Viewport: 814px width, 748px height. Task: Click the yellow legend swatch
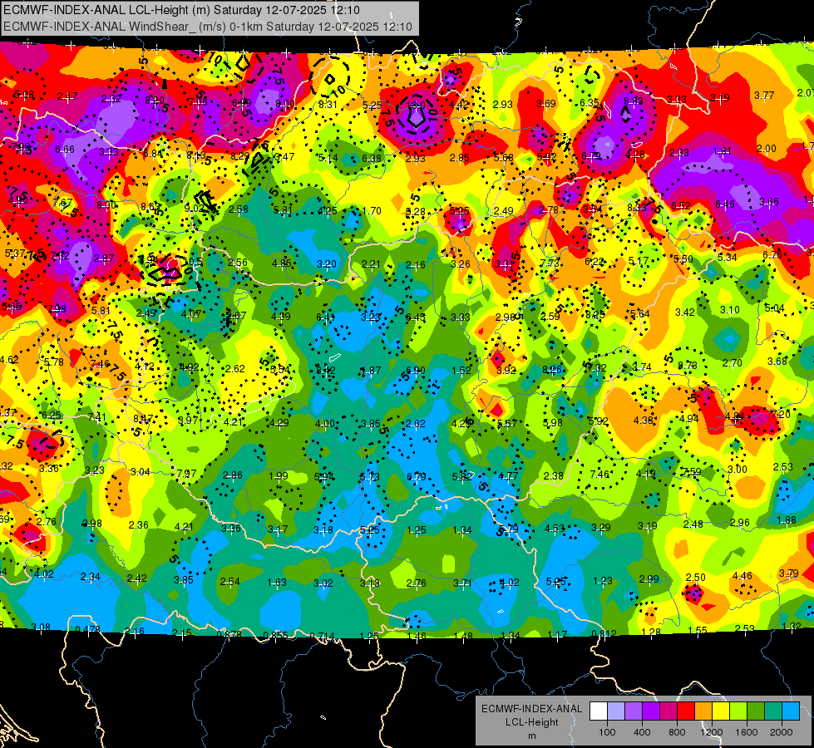721,711
